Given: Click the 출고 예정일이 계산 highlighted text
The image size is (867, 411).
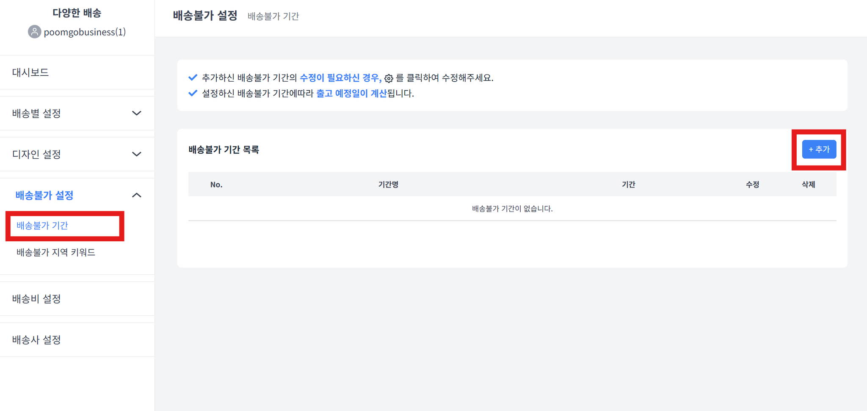Looking at the screenshot, I should click(351, 94).
